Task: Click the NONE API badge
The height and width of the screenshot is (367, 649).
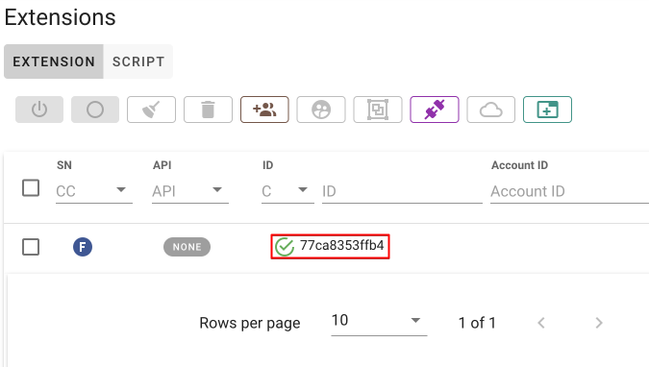Action: (x=187, y=247)
